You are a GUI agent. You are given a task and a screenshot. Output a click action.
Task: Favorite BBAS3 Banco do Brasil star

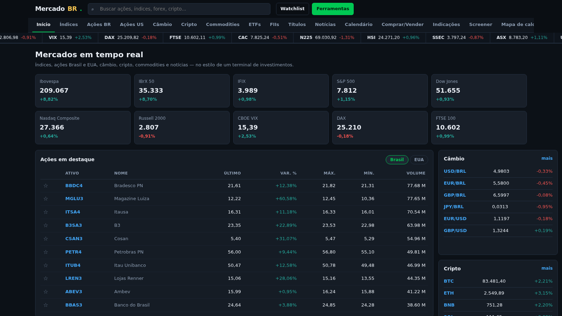point(46,305)
